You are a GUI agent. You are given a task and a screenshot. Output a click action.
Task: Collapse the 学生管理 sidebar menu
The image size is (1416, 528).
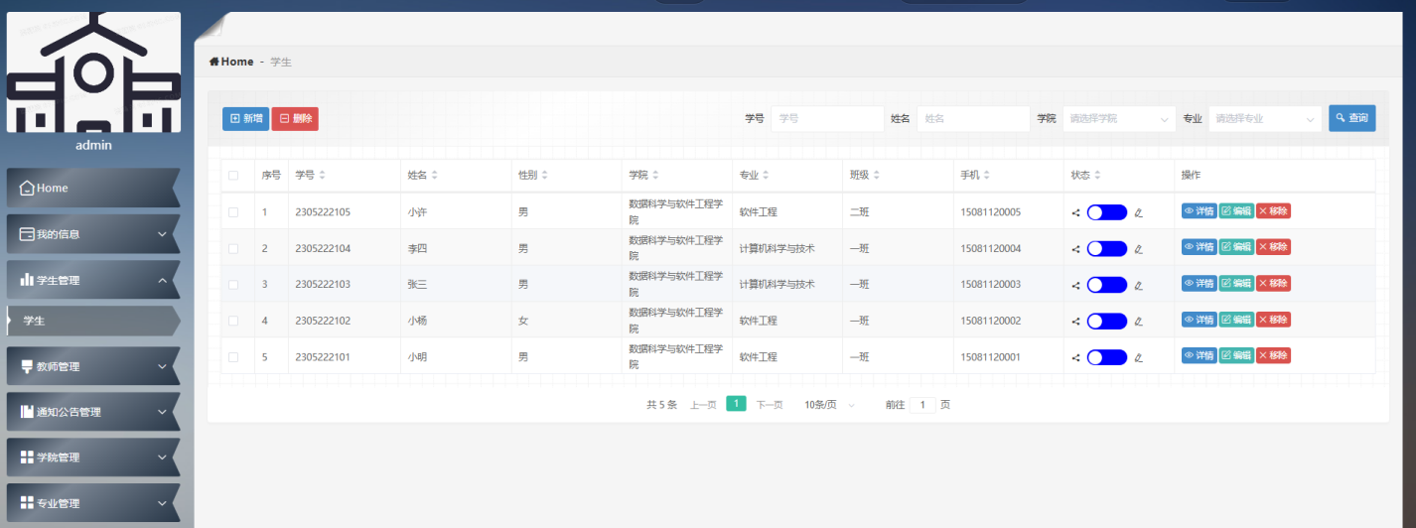coord(93,280)
